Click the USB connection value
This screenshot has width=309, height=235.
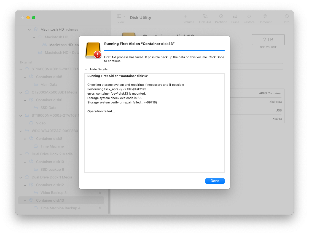click(x=278, y=110)
